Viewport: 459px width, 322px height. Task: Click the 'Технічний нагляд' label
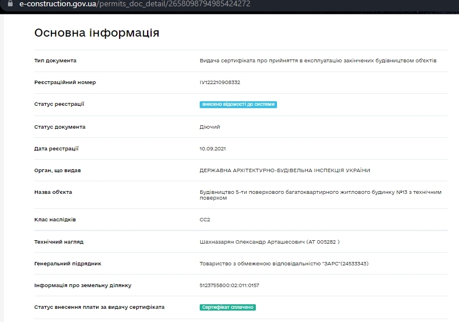[59, 242]
